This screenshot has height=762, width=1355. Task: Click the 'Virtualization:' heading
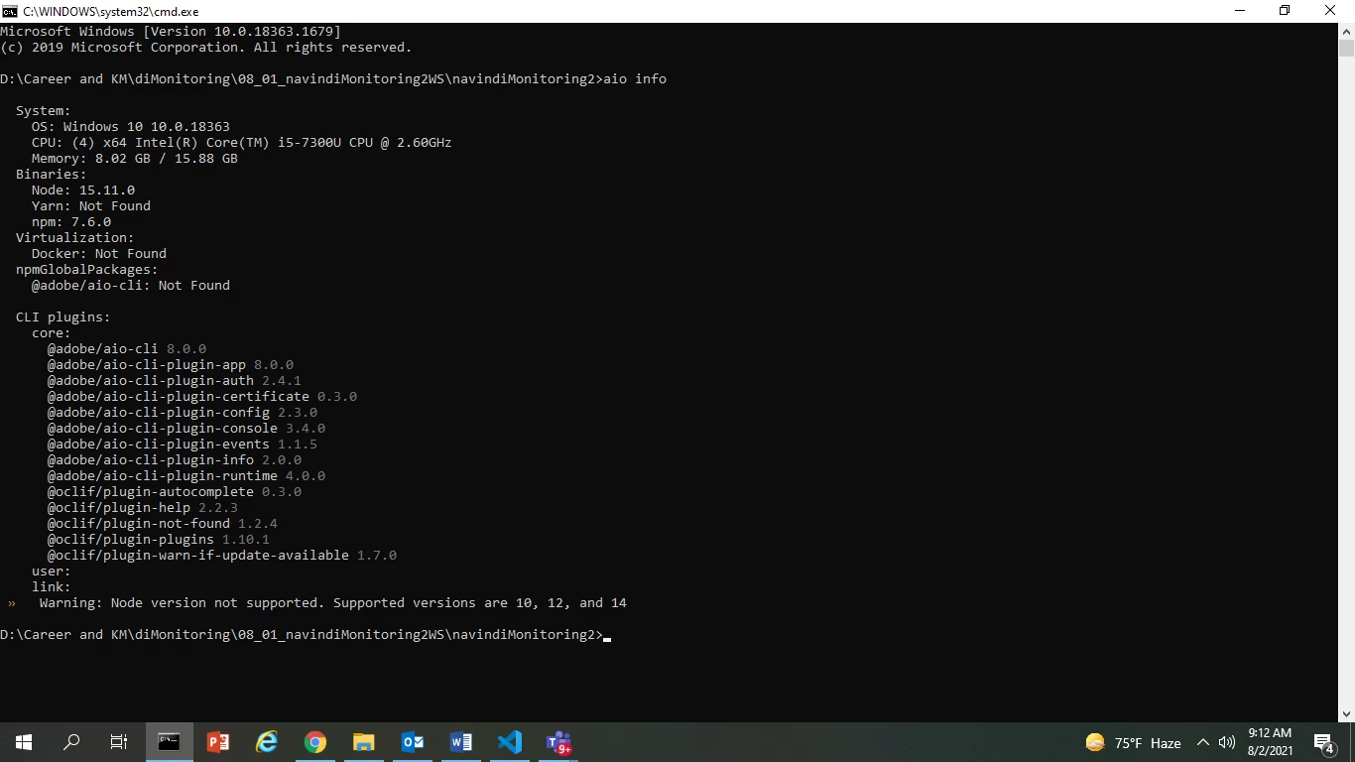click(75, 237)
